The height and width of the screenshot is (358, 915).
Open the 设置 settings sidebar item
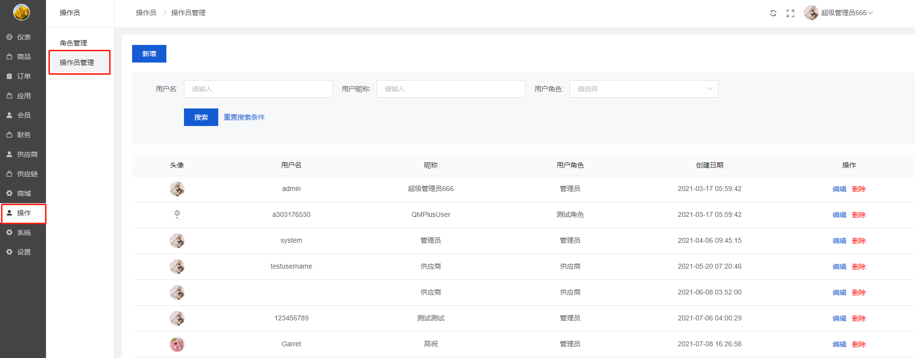[23, 252]
